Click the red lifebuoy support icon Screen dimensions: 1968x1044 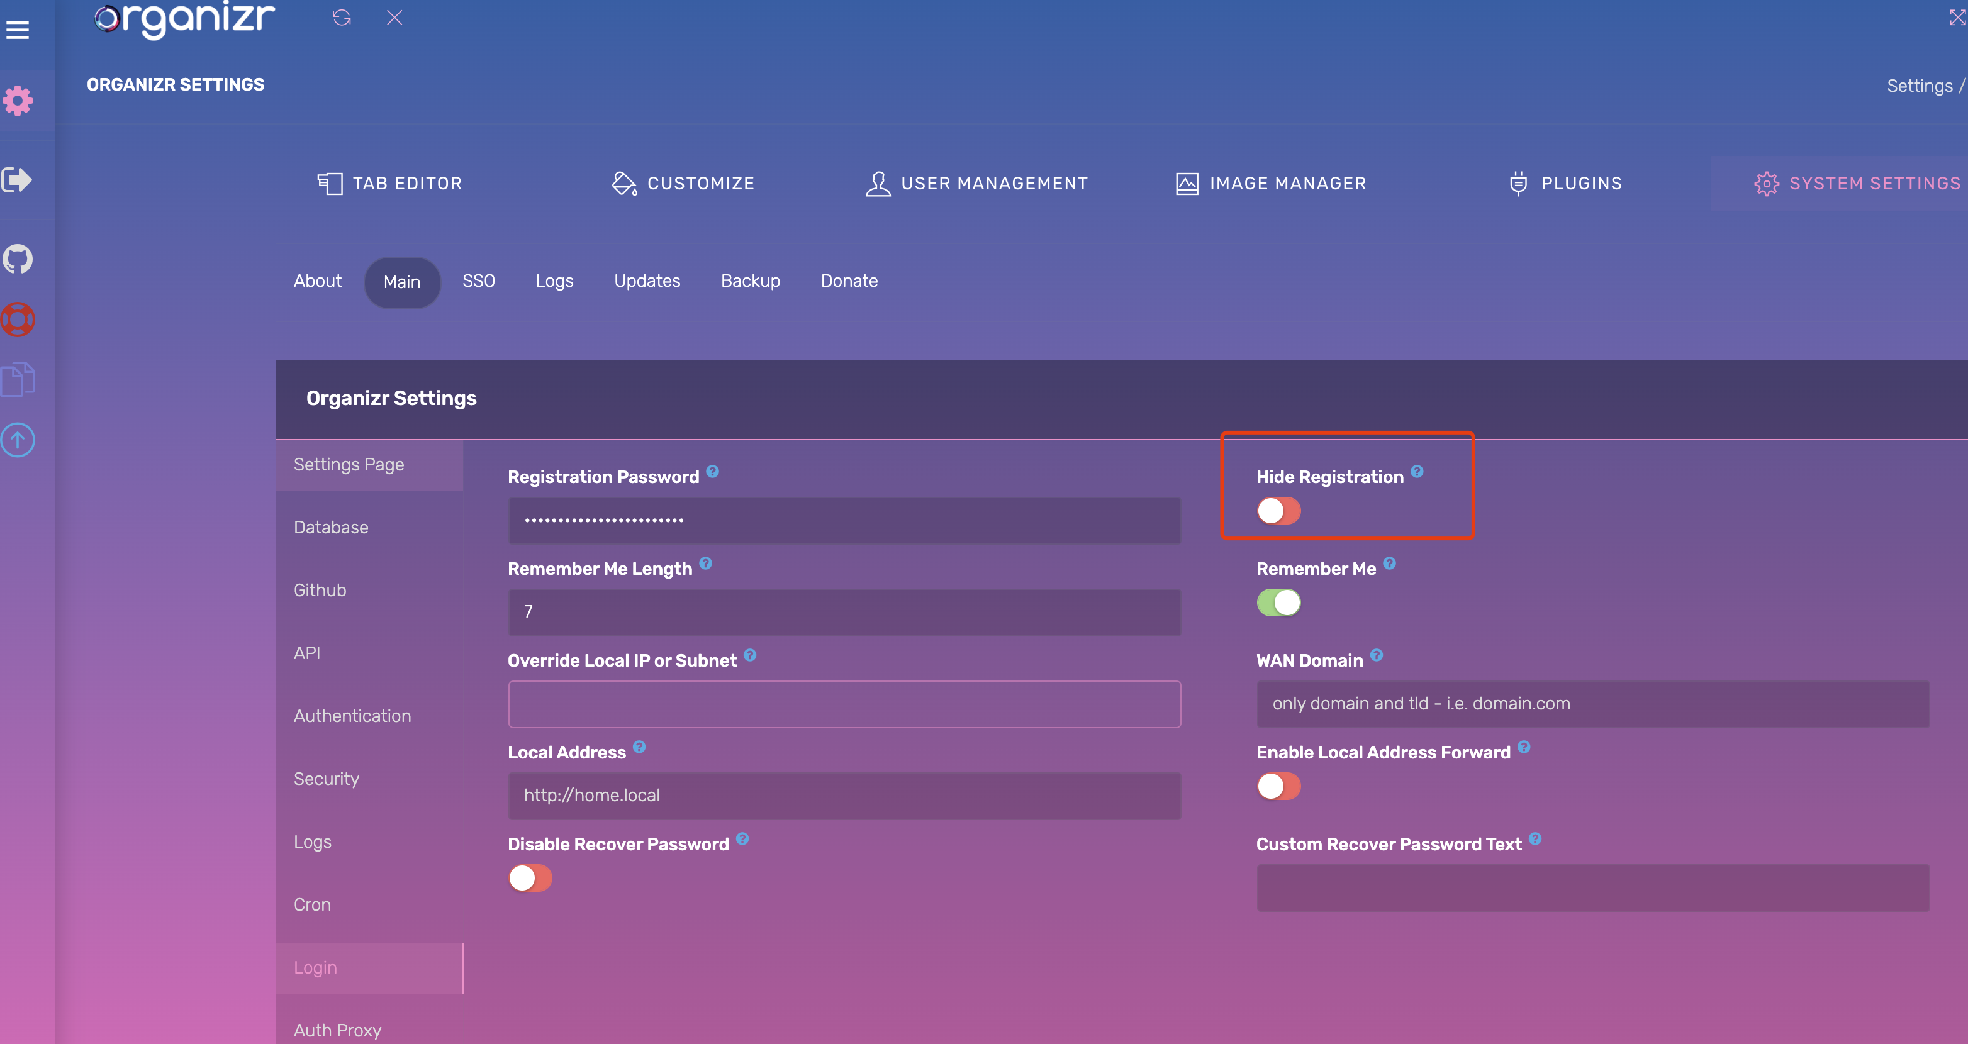point(18,319)
